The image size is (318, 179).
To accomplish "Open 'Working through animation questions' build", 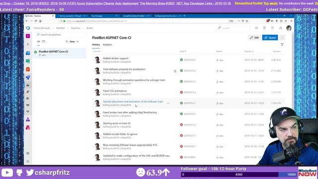I will pos(134,80).
